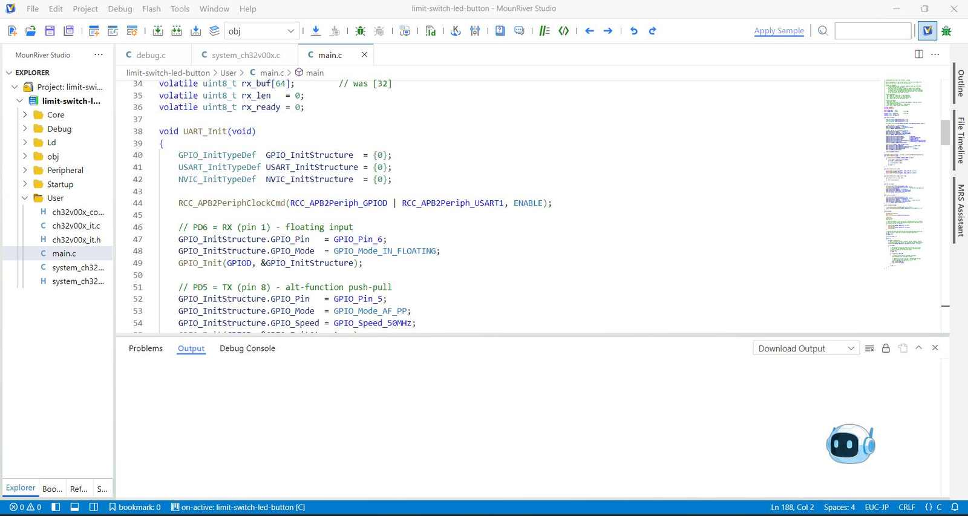Click the Apply Sample link
This screenshot has height=516, width=968.
[x=779, y=31]
